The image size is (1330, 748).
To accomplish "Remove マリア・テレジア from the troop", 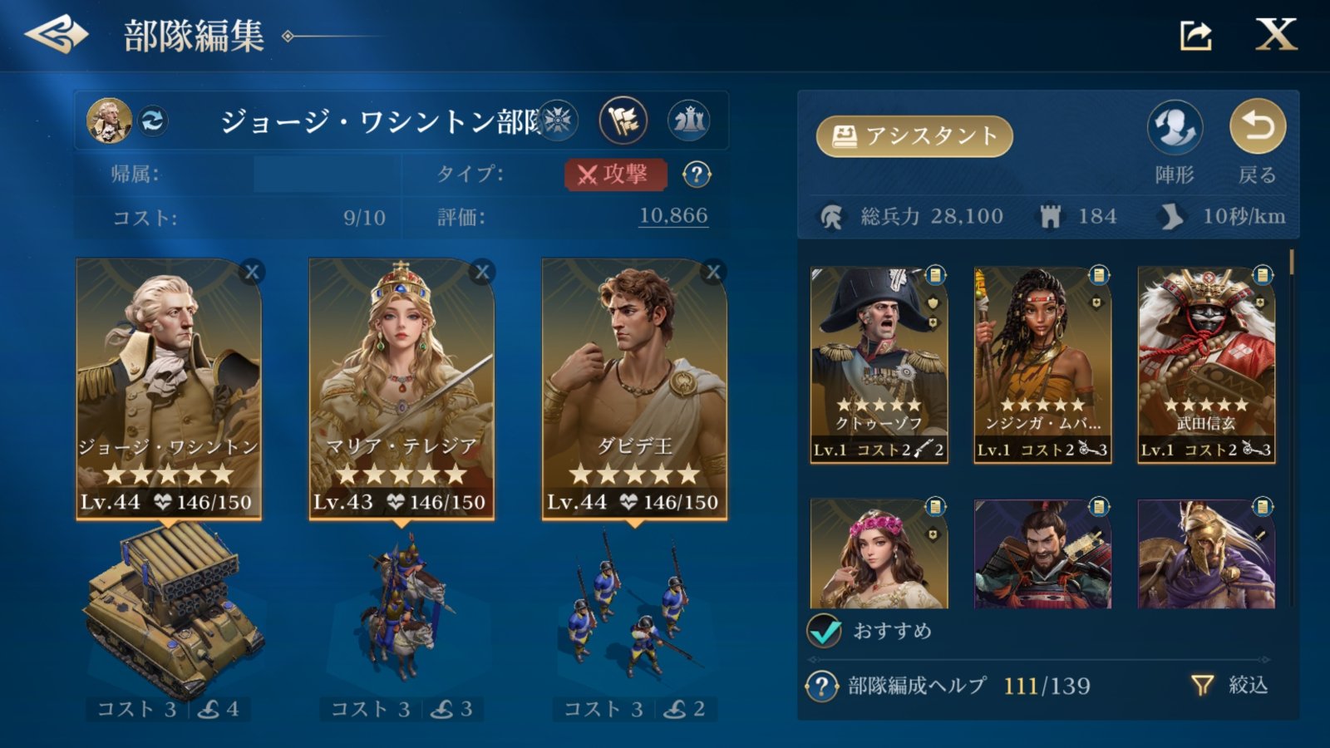I will [x=482, y=271].
